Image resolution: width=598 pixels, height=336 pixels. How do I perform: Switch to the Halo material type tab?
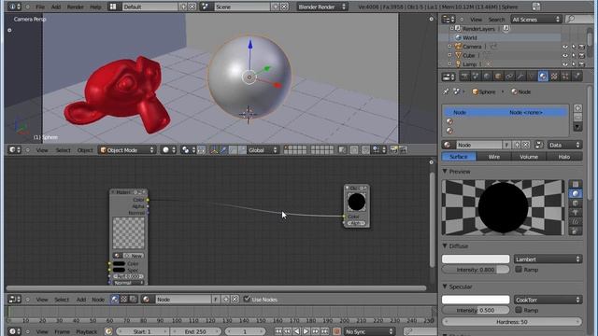(564, 157)
